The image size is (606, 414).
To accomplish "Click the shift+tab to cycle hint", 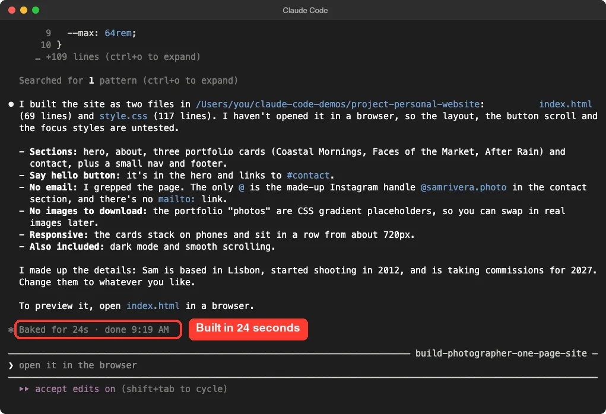I will coord(174,389).
